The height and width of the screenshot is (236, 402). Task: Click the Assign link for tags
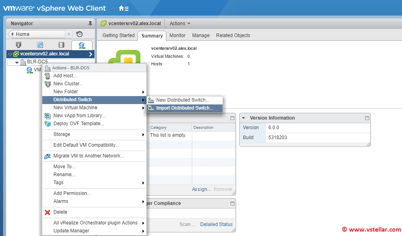coord(201,189)
